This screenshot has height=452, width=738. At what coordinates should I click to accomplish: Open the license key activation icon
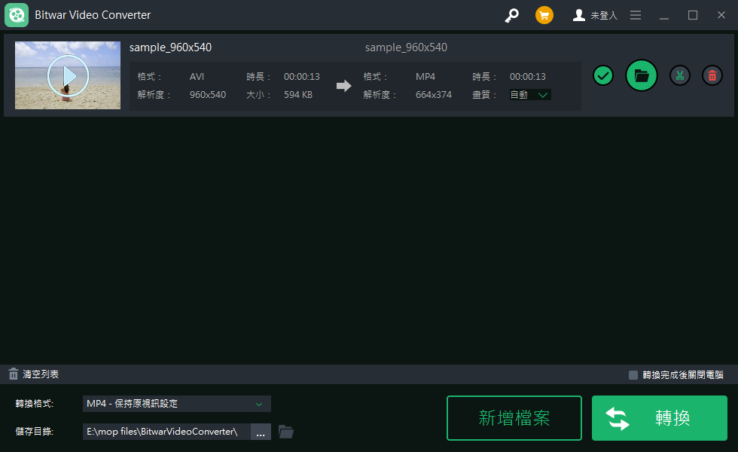pos(511,16)
